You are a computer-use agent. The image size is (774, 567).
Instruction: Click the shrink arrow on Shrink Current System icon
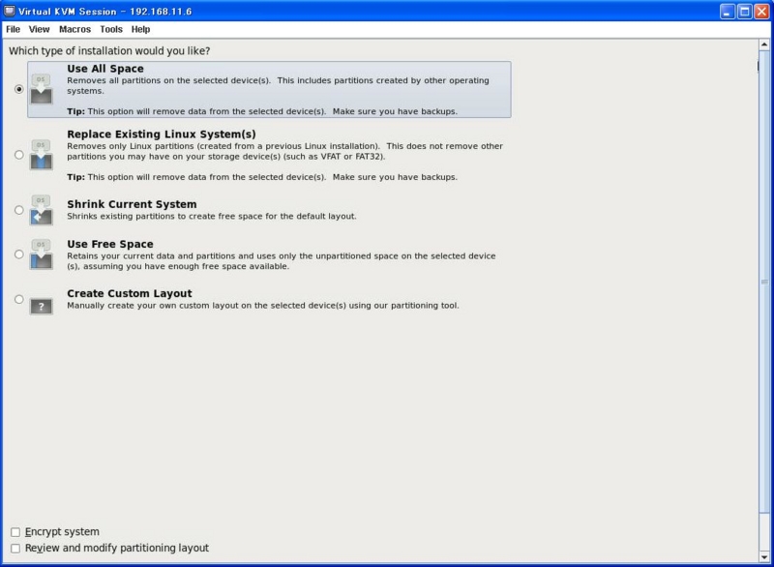(37, 219)
